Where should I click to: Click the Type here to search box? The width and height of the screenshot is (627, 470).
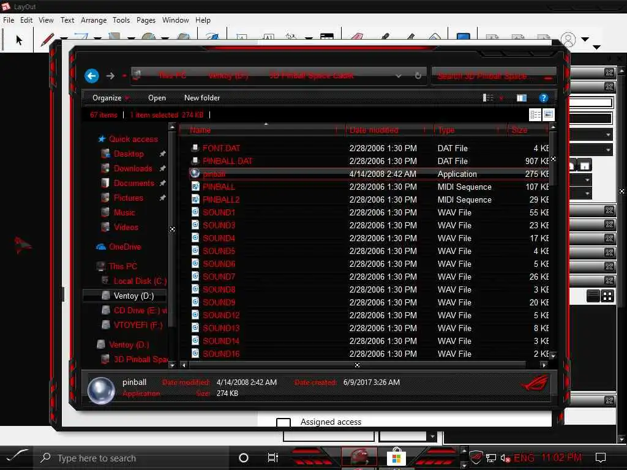pos(132,458)
